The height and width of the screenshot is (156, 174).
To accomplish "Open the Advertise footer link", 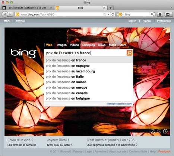I will pos(101,152).
